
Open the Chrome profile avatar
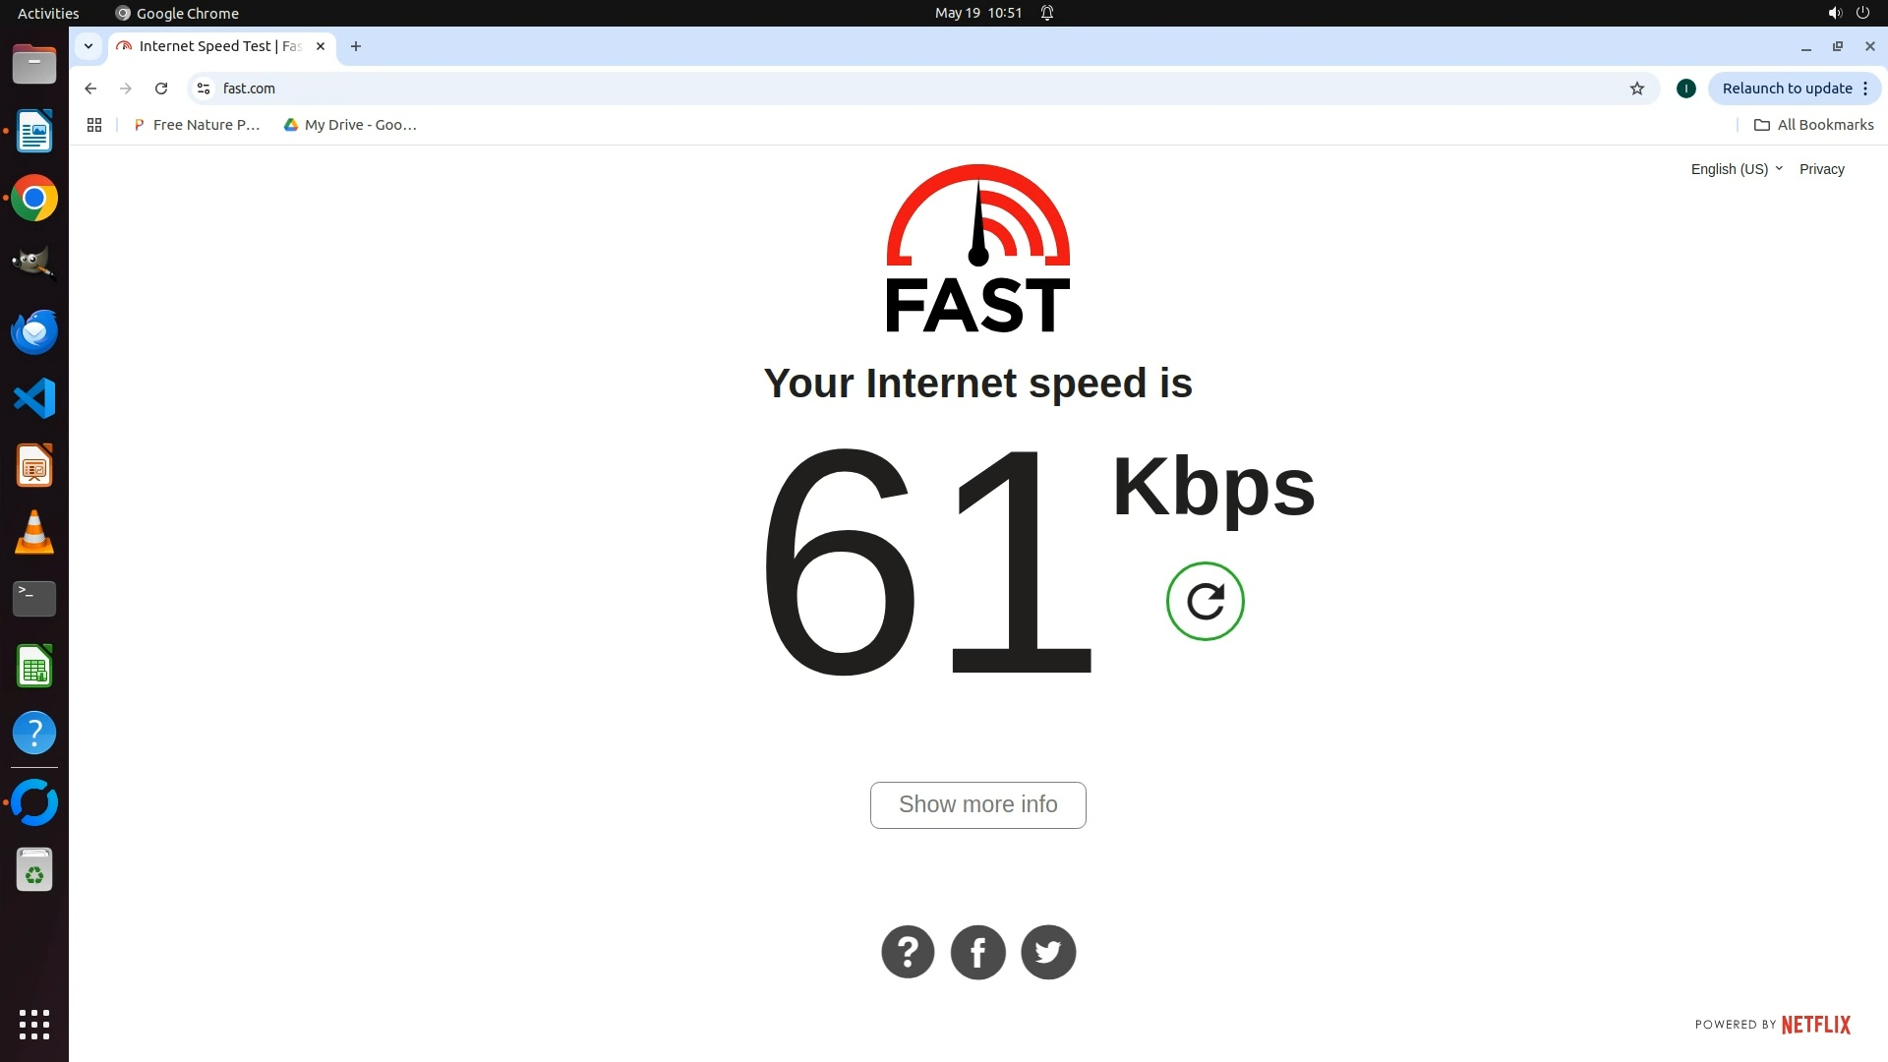(x=1686, y=88)
